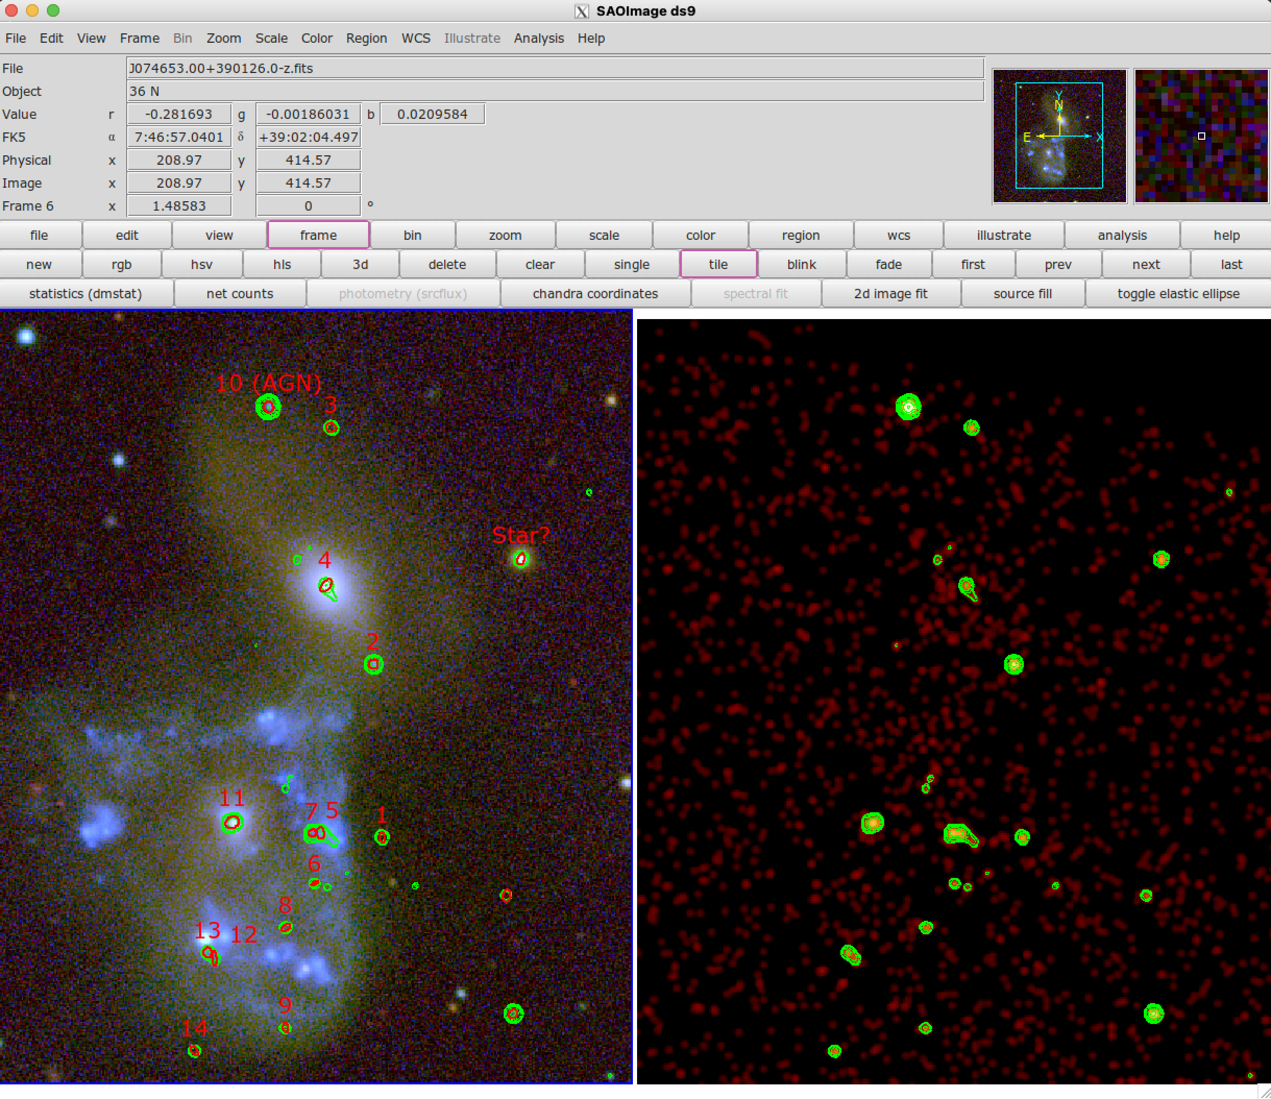Select the region marked Star?

pyautogui.click(x=521, y=559)
